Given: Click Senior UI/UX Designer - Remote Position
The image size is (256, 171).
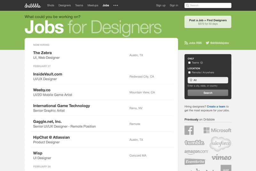Looking at the screenshot, I should (x=64, y=126).
